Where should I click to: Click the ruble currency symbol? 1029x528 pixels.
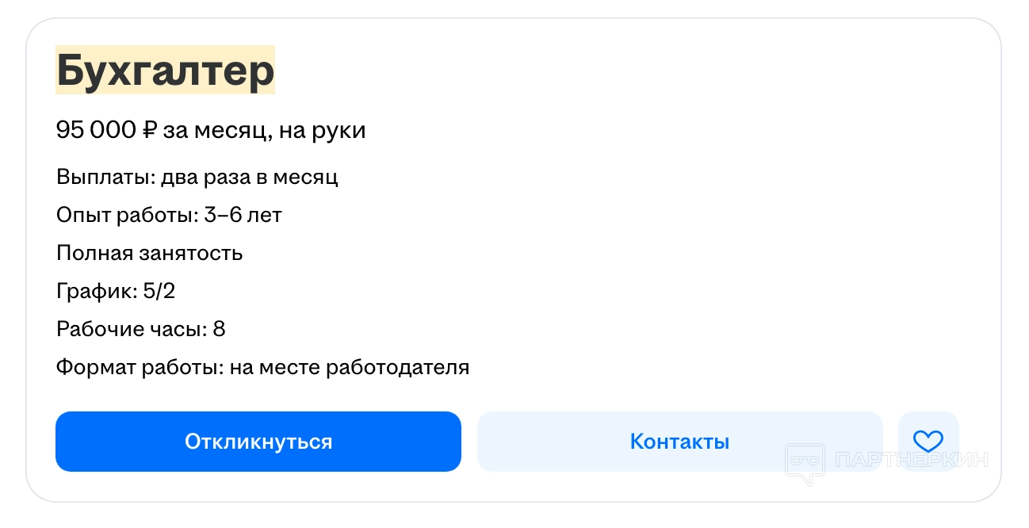(150, 130)
